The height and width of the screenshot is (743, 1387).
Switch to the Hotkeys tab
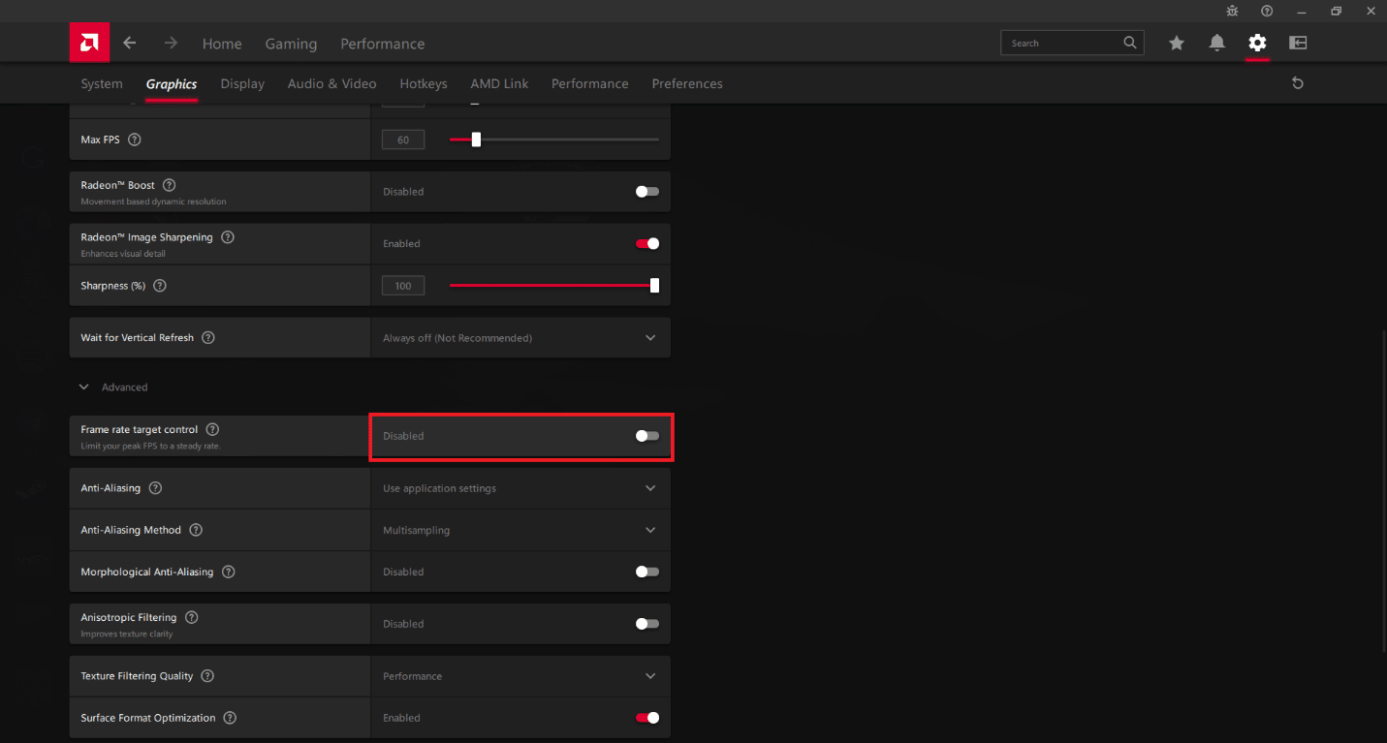coord(424,83)
